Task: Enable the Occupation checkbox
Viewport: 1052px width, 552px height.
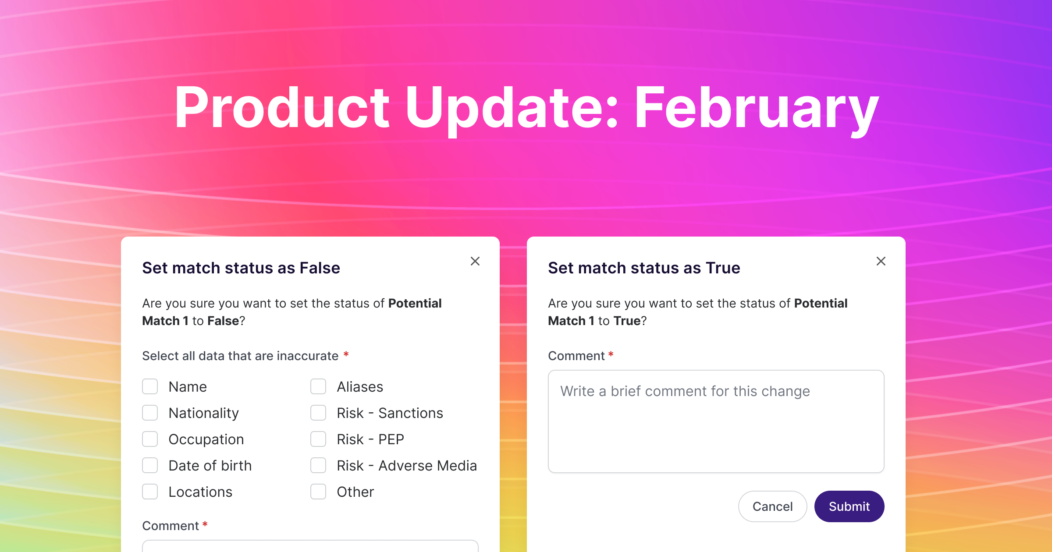Action: pyautogui.click(x=150, y=439)
